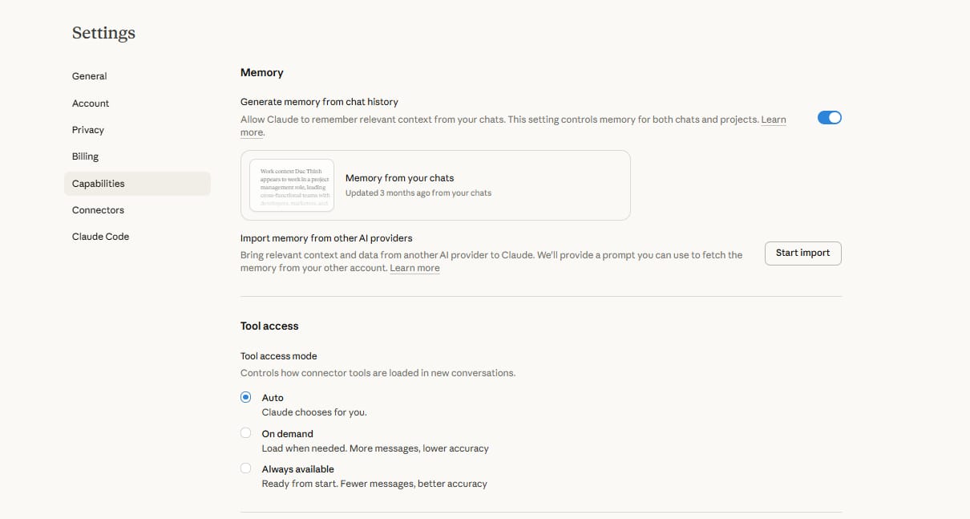Select Always available tool access mode

point(246,468)
